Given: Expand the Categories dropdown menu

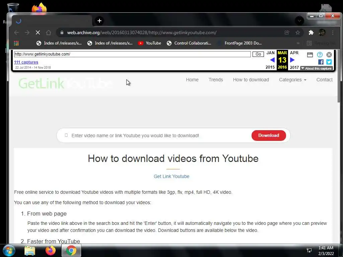Looking at the screenshot, I should 292,80.
